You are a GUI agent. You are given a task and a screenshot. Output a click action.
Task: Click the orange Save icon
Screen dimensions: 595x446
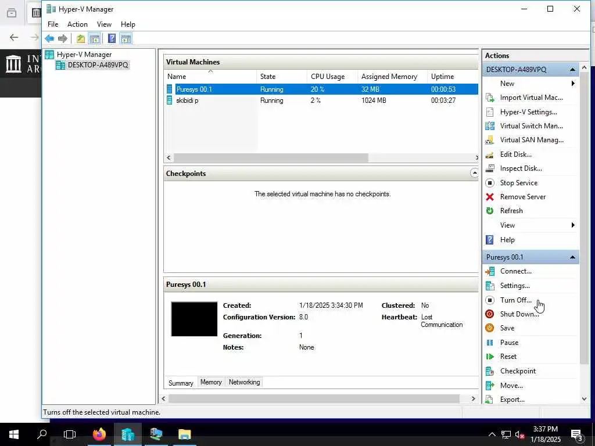coord(490,328)
